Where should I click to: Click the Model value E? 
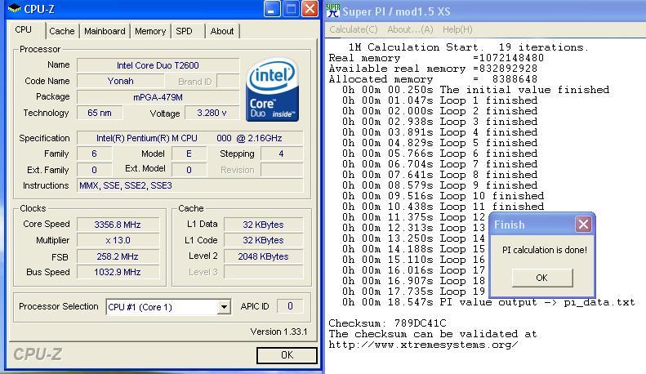pos(189,154)
